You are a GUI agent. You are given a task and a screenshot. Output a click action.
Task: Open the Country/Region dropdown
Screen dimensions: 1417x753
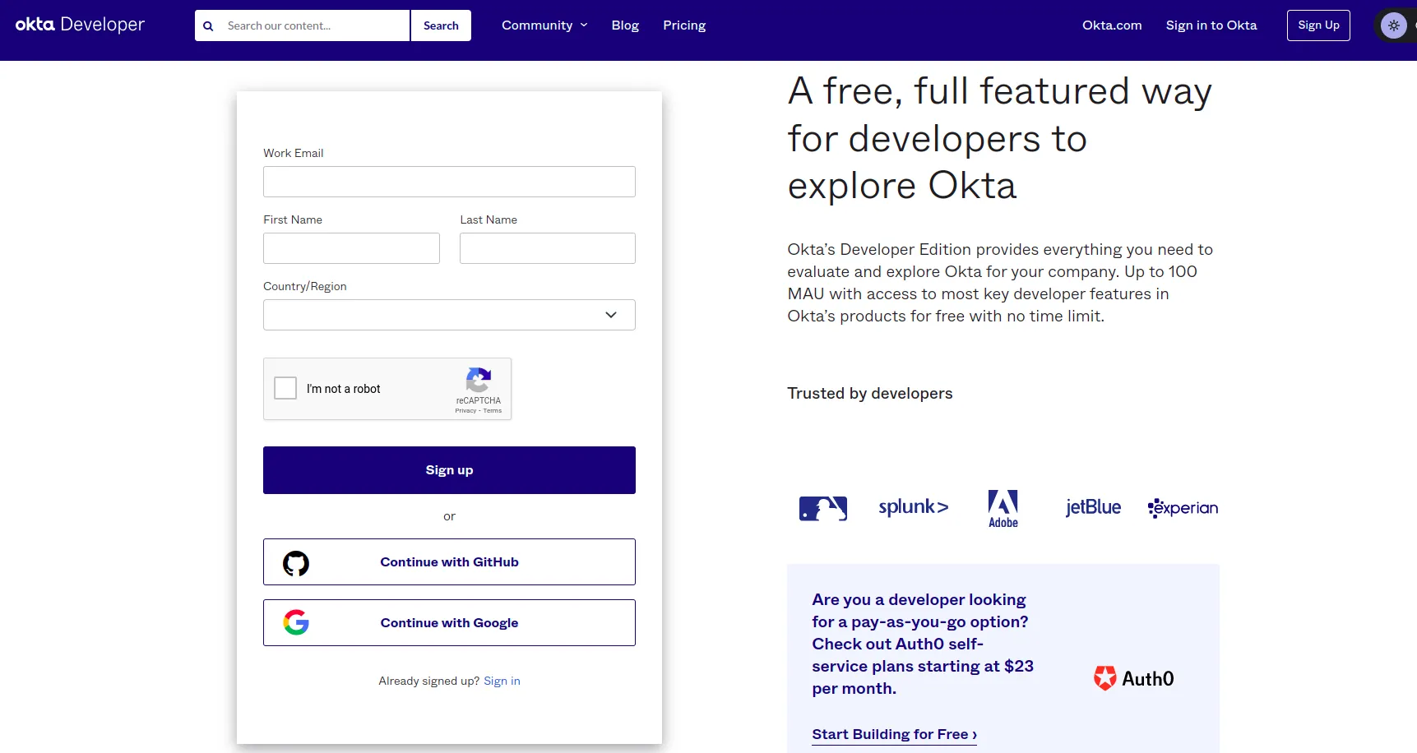click(x=449, y=315)
